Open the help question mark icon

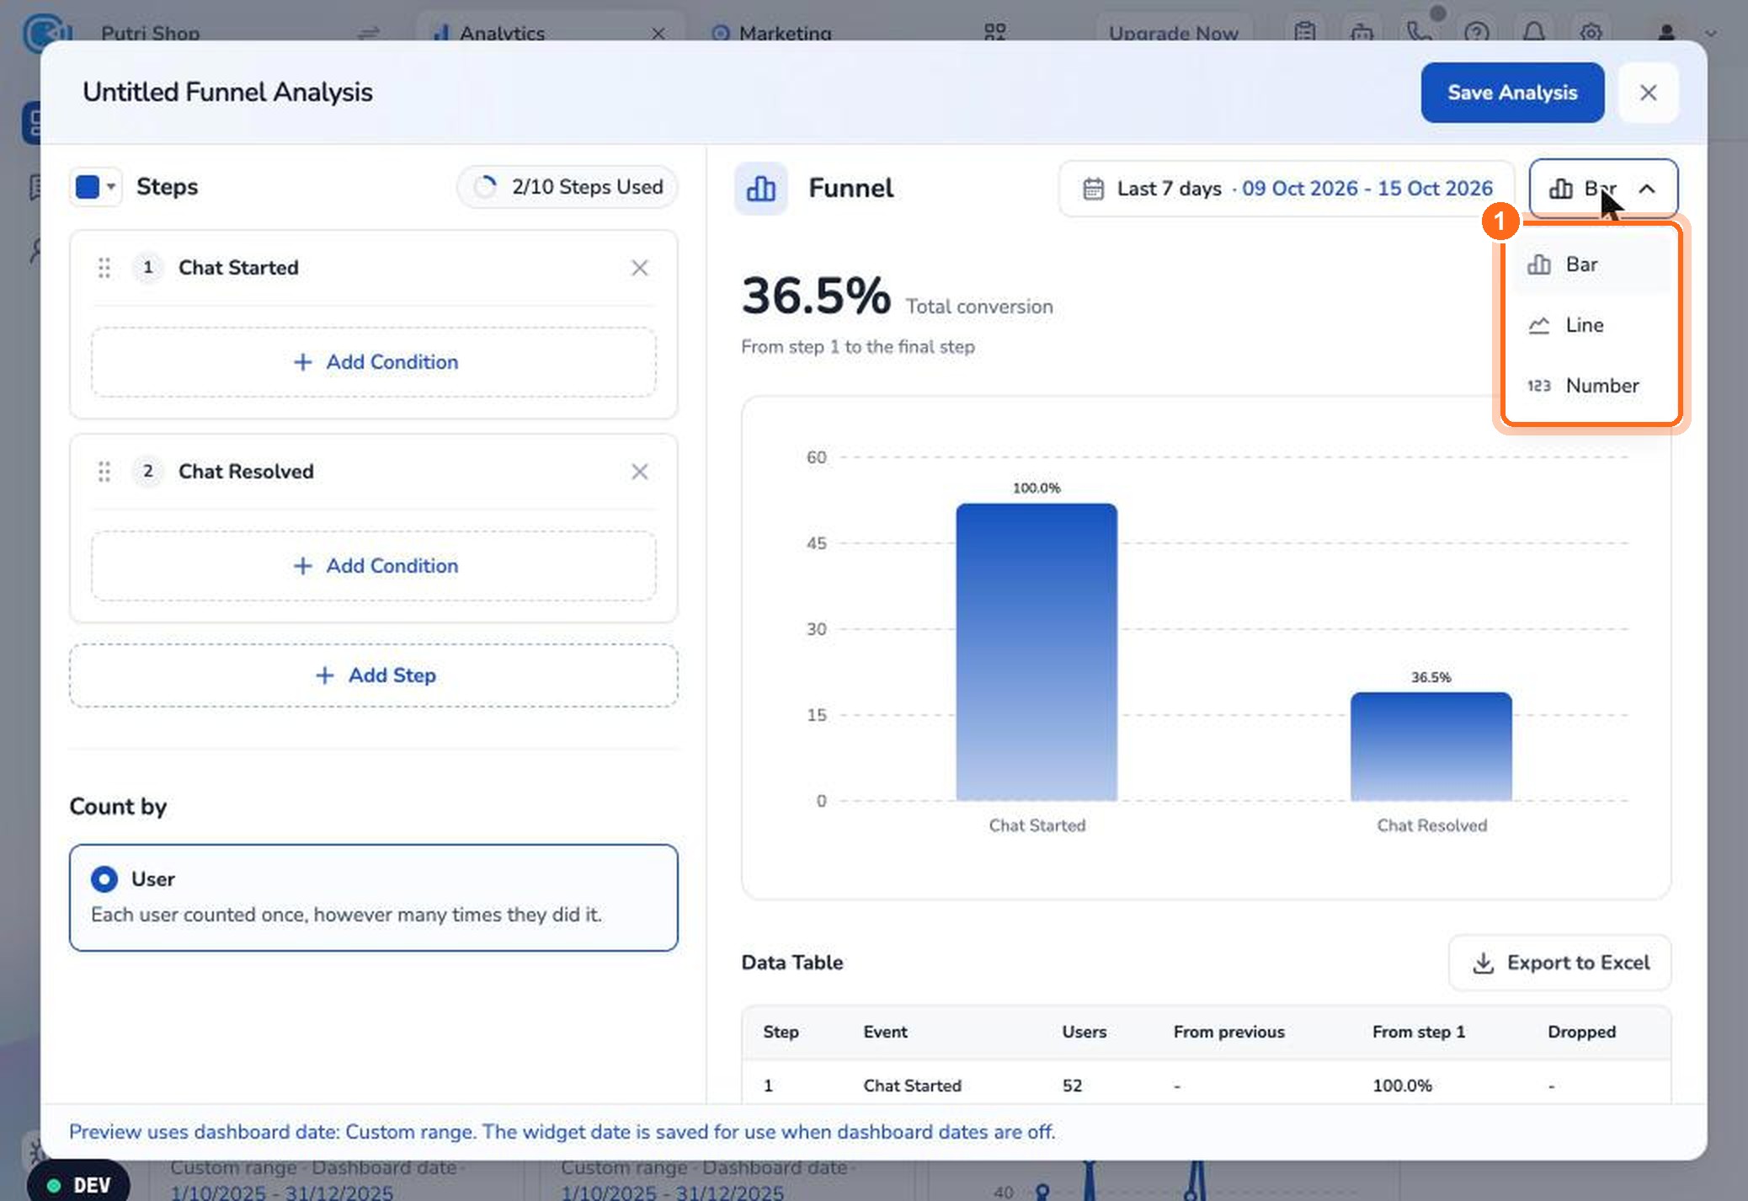[1476, 33]
